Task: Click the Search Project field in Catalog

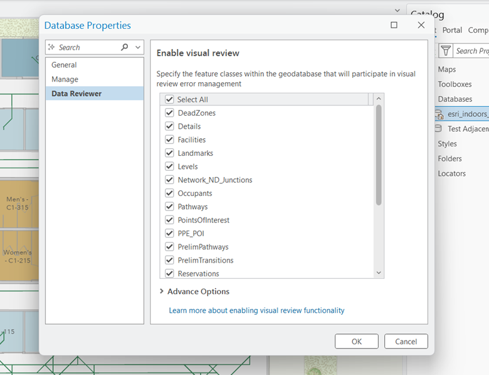Action: coord(472,51)
